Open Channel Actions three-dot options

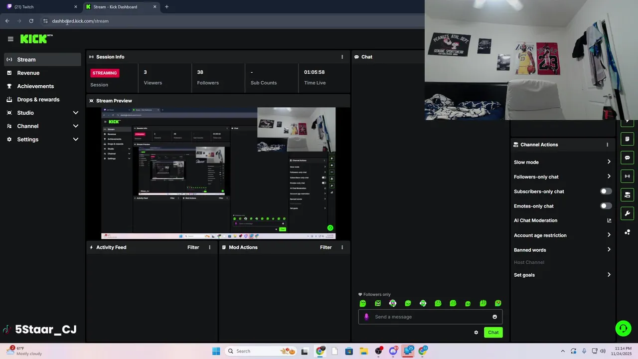click(607, 145)
